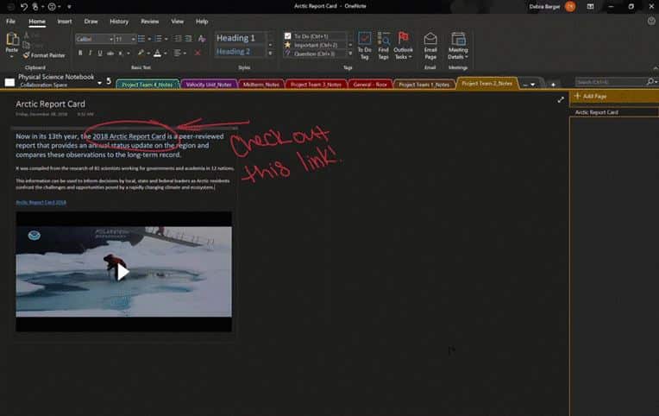
Task: Activate the Format Painter tool
Action: pyautogui.click(x=44, y=55)
